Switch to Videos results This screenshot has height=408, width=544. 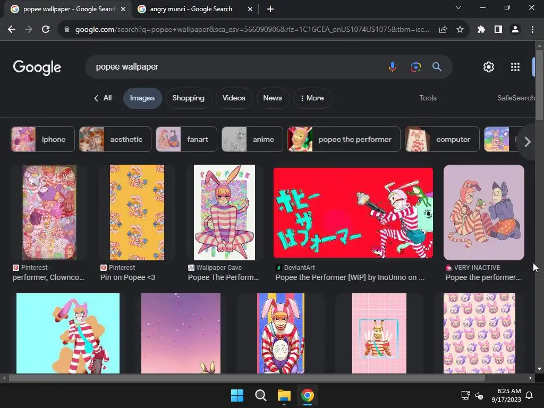tap(234, 98)
